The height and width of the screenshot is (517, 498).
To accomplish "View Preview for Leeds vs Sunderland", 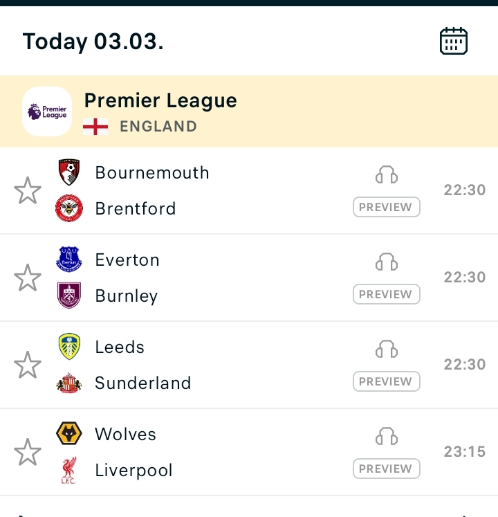I will tap(386, 381).
